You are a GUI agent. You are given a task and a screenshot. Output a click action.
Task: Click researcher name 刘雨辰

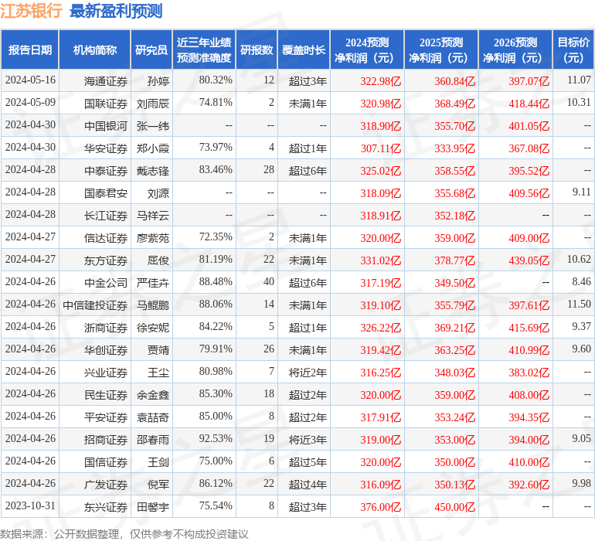coord(153,104)
